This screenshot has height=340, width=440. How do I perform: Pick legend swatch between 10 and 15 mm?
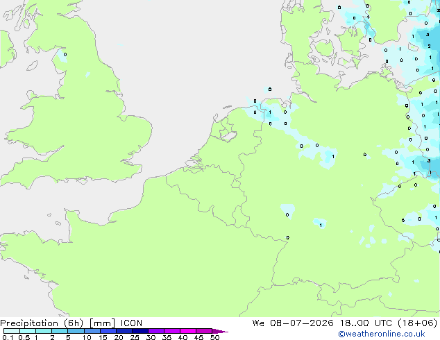tap(92, 331)
